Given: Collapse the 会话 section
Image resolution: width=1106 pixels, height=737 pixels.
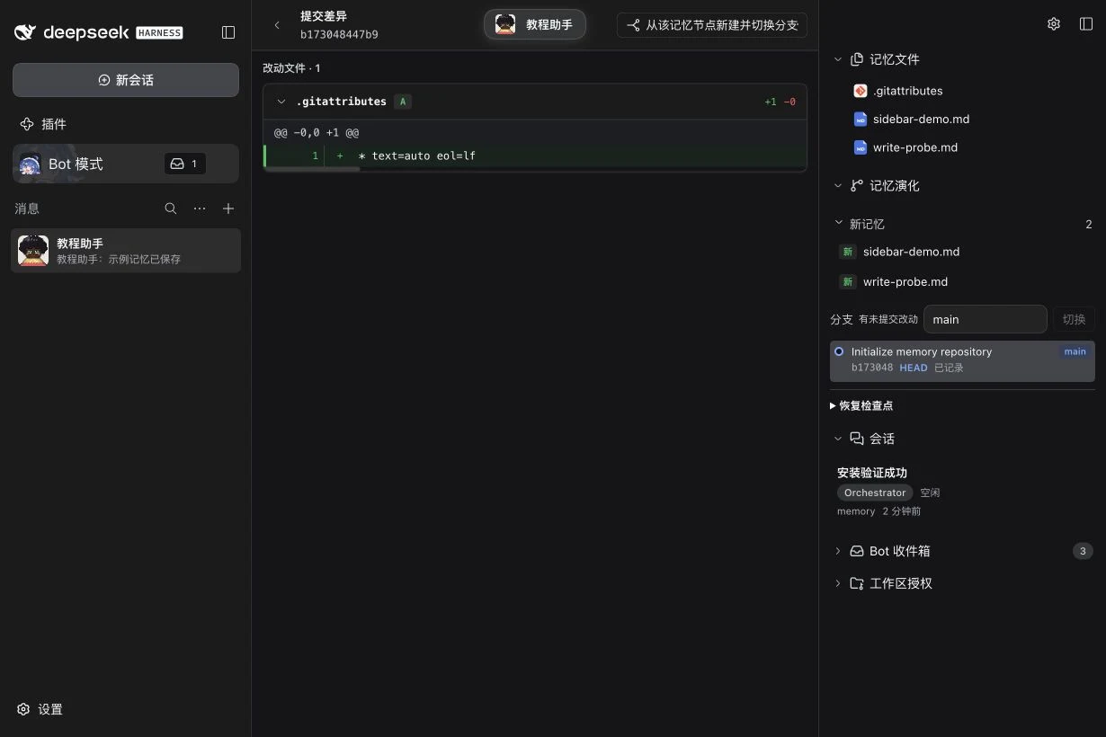Looking at the screenshot, I should (x=838, y=439).
